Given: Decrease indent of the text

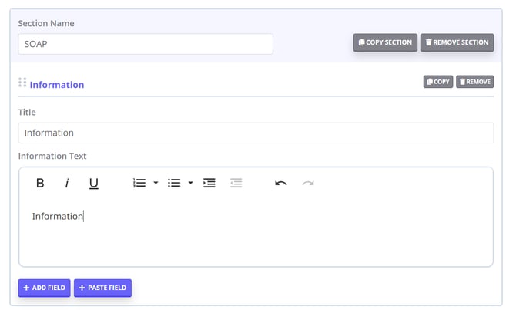Looking at the screenshot, I should tap(236, 184).
